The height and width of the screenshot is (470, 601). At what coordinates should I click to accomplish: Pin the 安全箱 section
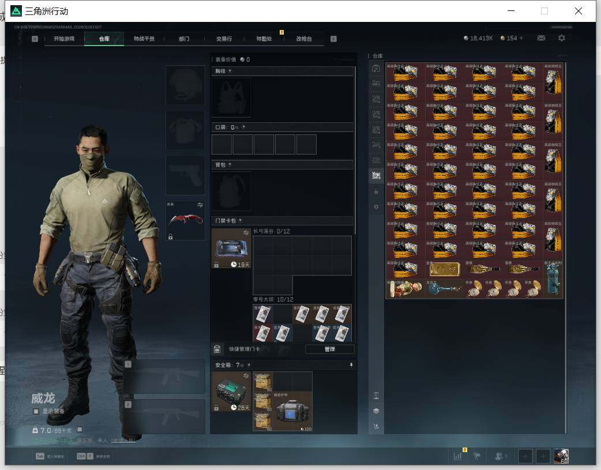click(x=351, y=365)
